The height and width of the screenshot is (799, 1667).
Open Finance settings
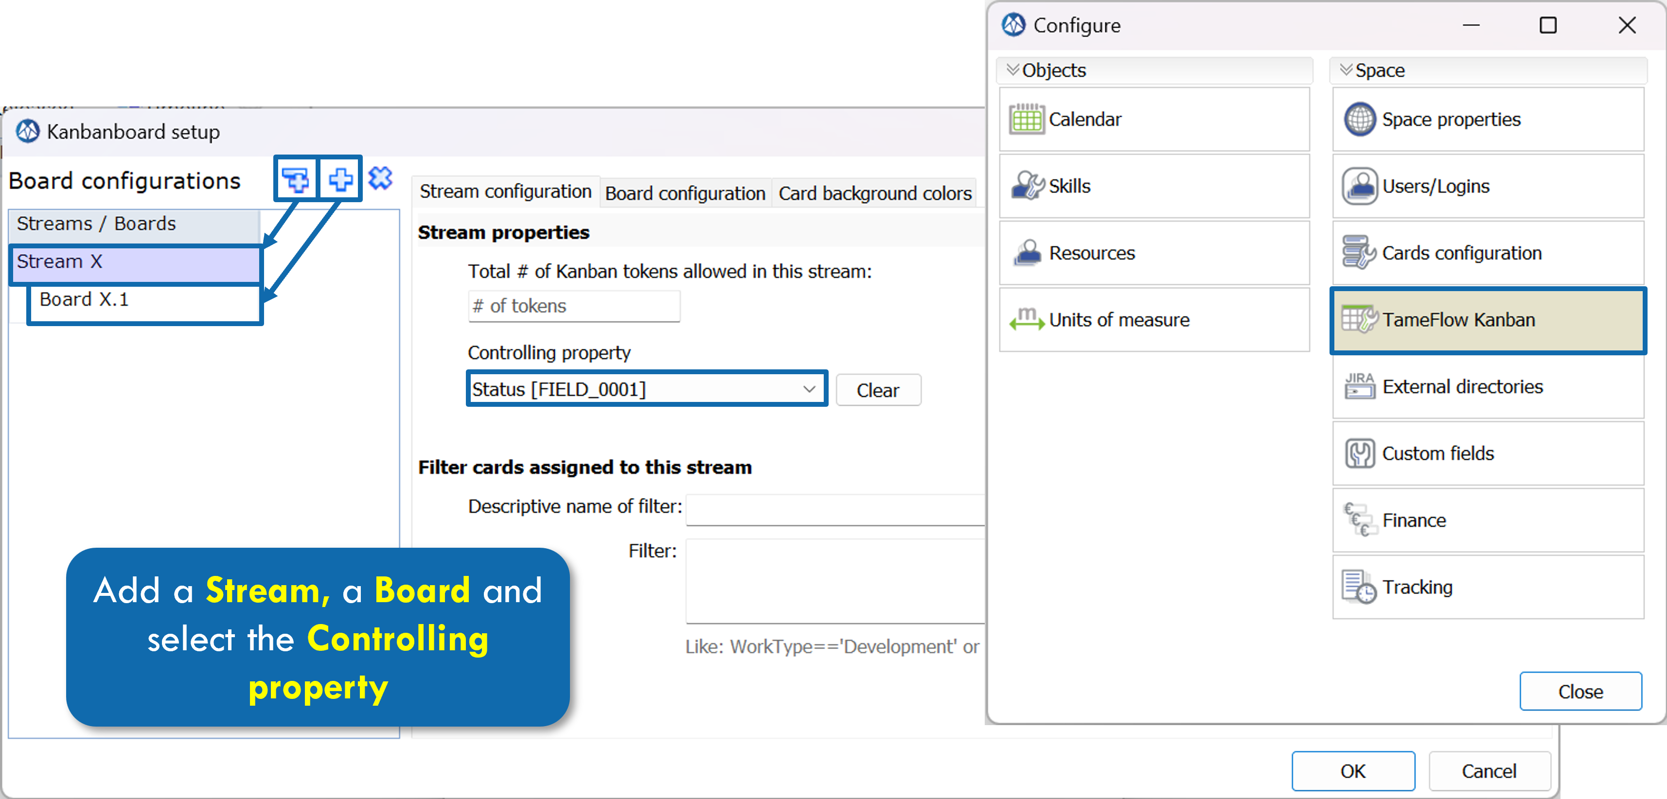[x=1488, y=520]
